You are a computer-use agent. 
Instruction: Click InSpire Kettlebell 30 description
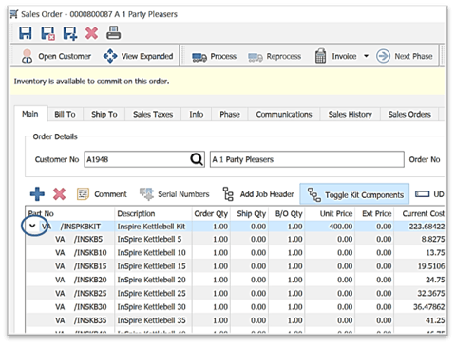coord(152,307)
